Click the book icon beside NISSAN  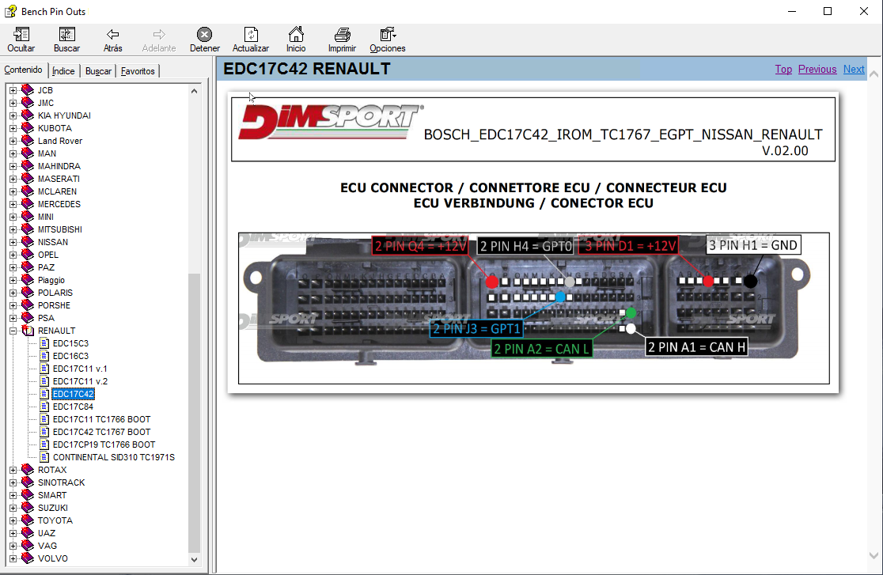tap(28, 242)
